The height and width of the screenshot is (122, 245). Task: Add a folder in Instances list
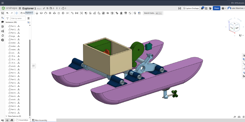(29, 22)
